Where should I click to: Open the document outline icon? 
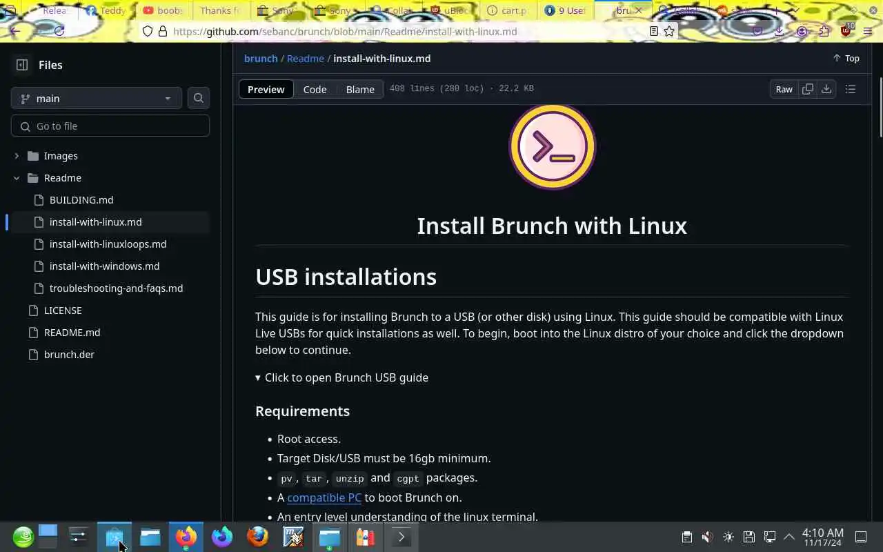[851, 89]
